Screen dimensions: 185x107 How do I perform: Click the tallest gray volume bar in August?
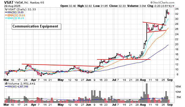(x=147, y=93)
